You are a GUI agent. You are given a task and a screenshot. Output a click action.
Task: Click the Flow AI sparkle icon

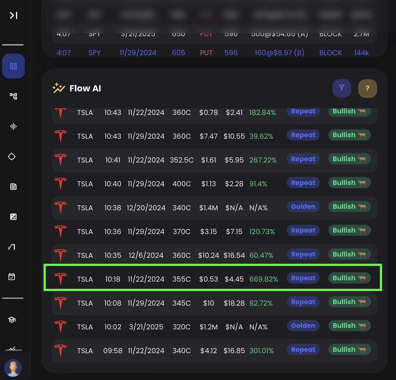click(x=58, y=88)
